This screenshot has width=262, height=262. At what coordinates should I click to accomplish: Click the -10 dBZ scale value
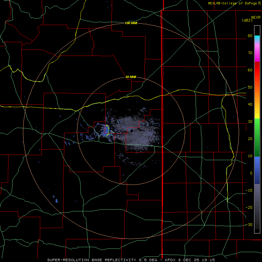point(249,190)
